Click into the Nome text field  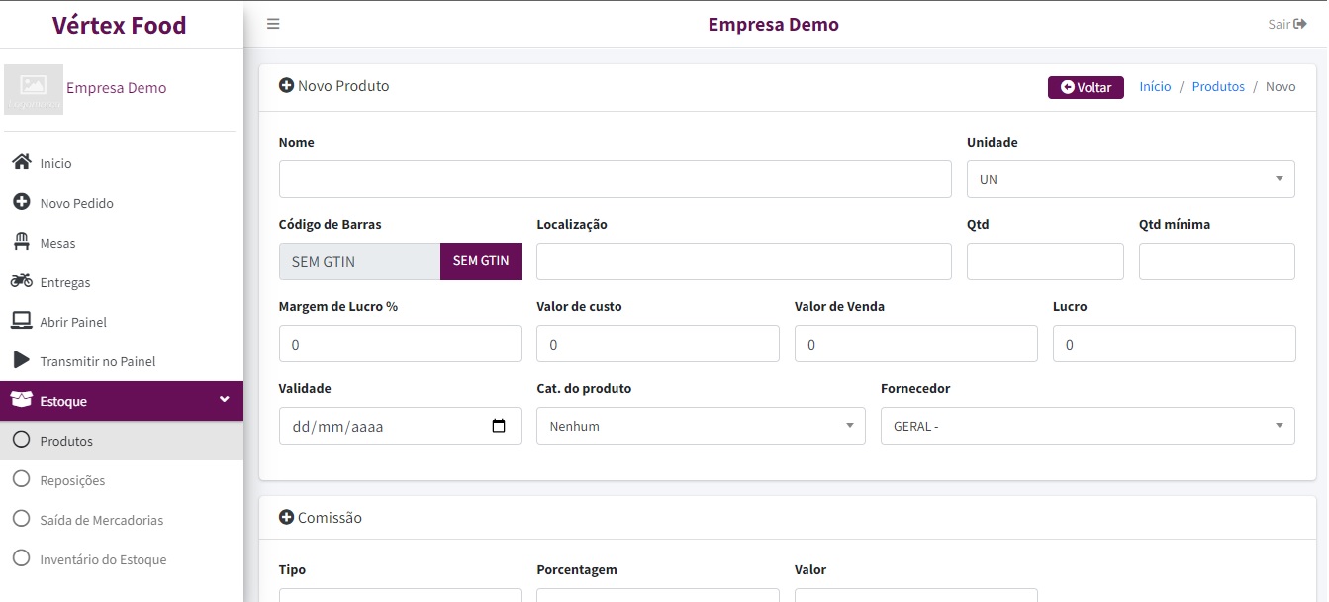(615, 179)
